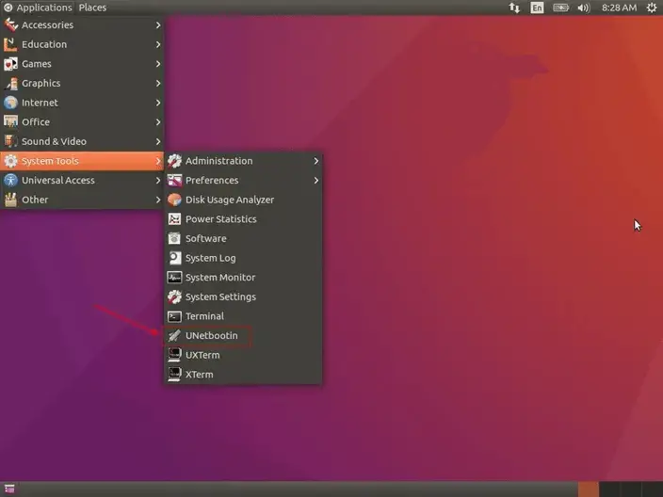Expand the Internet submenu arrow
This screenshot has height=497, width=663.
tap(158, 103)
